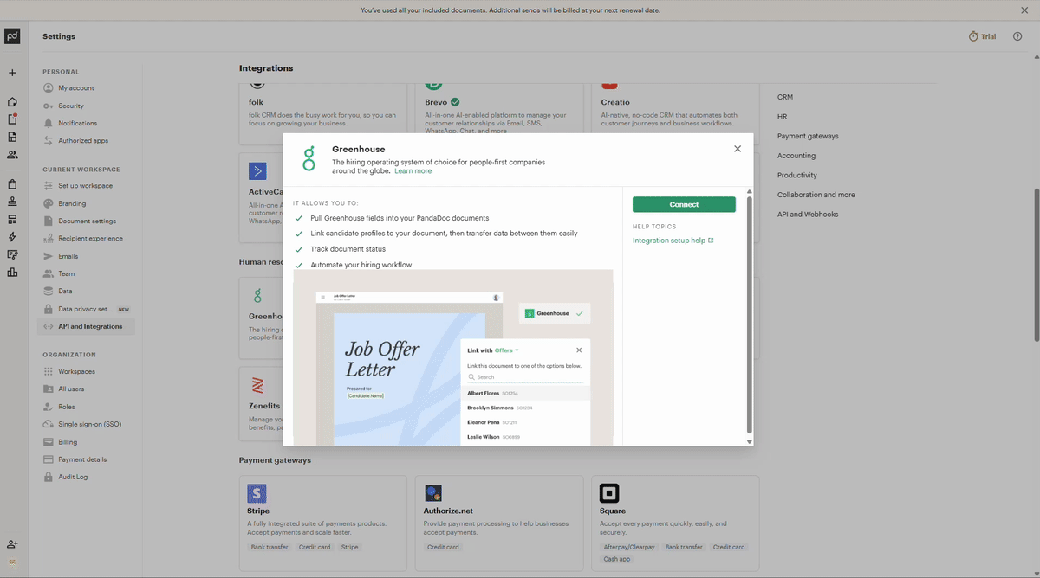1040x578 pixels.
Task: Open the clipboard catalog icon in left rail
Action: 12,184
